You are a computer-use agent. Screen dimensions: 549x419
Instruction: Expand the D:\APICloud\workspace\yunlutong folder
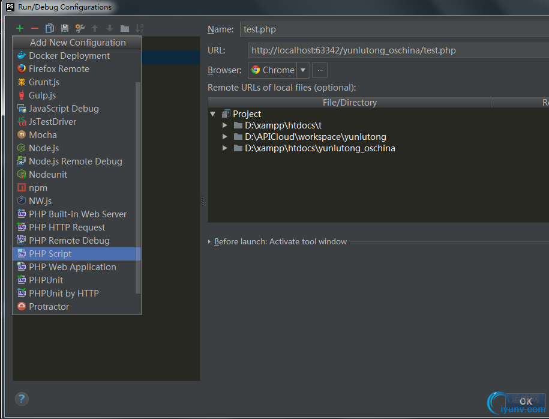pos(225,137)
